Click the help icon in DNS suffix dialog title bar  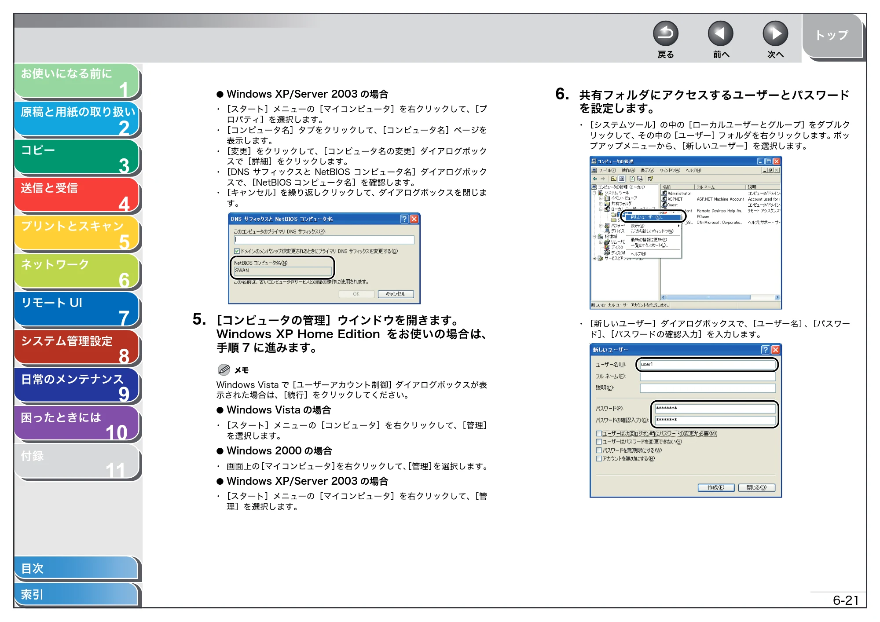click(404, 219)
